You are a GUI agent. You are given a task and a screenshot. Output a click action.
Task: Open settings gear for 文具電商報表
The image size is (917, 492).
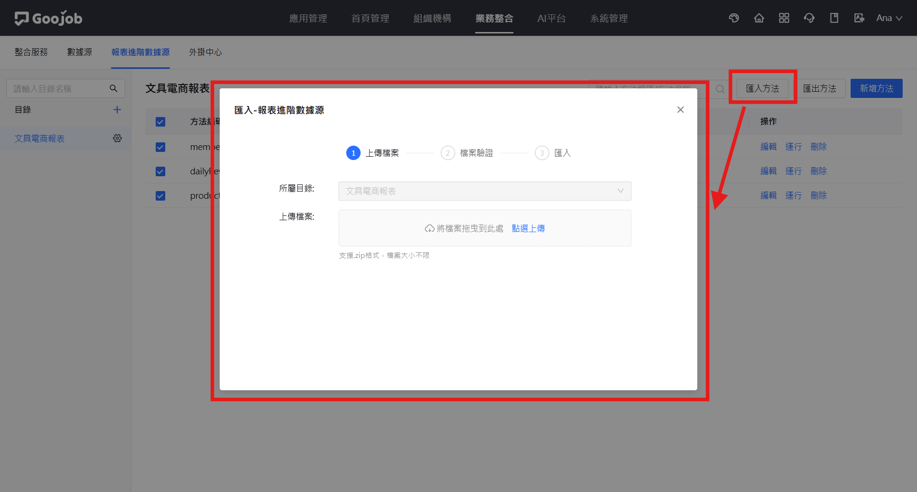(117, 138)
